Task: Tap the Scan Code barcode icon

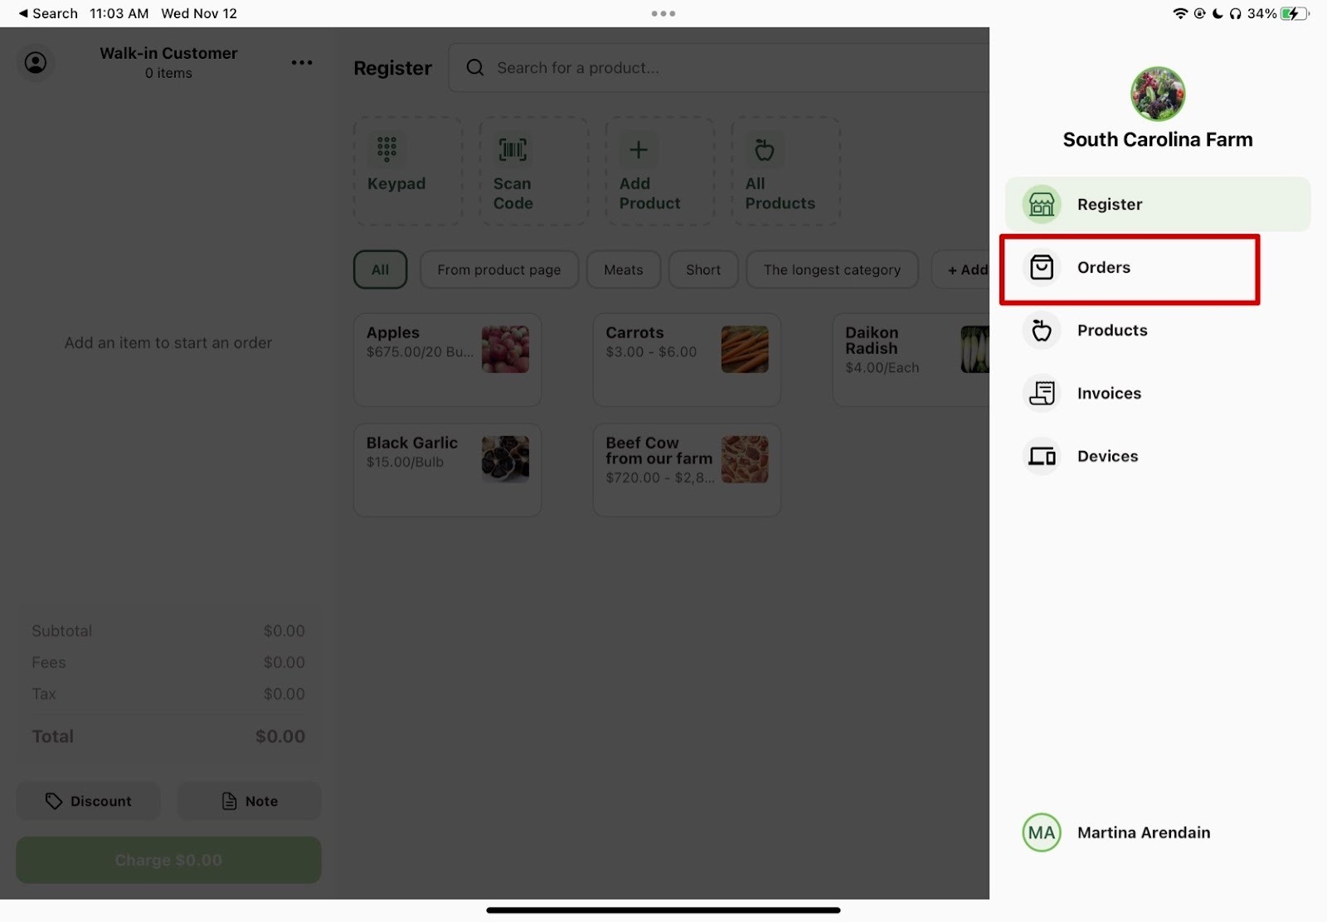Action: [513, 150]
